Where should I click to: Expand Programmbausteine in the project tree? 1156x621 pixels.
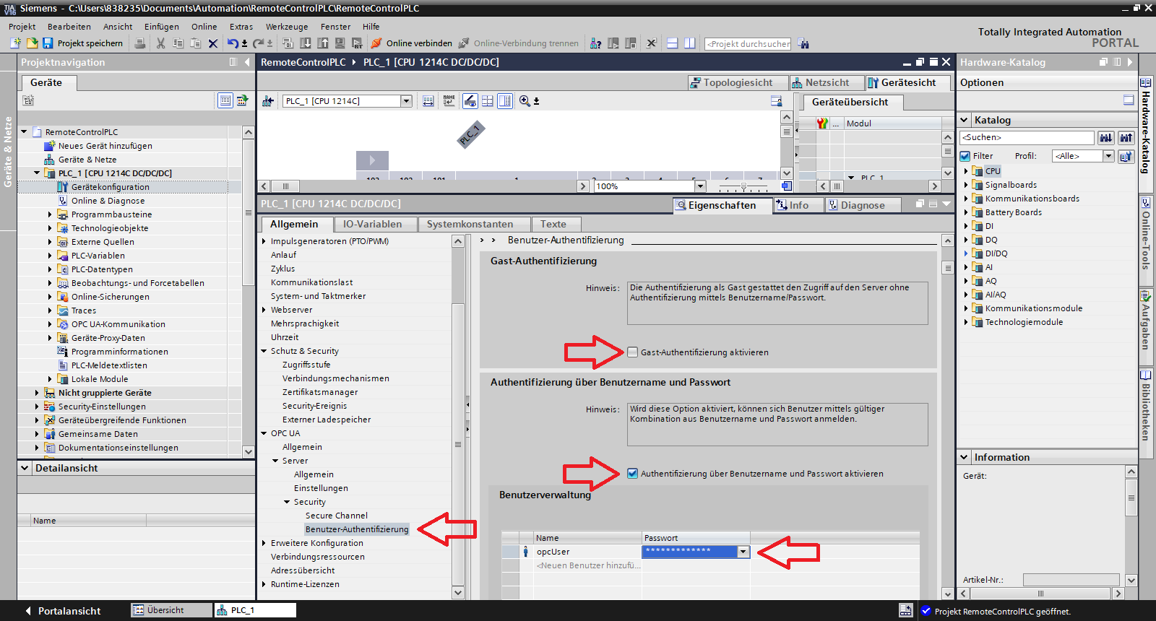click(x=50, y=214)
